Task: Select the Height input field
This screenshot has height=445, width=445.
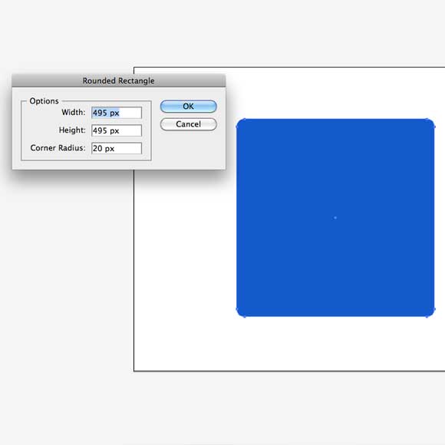Action: [x=117, y=130]
